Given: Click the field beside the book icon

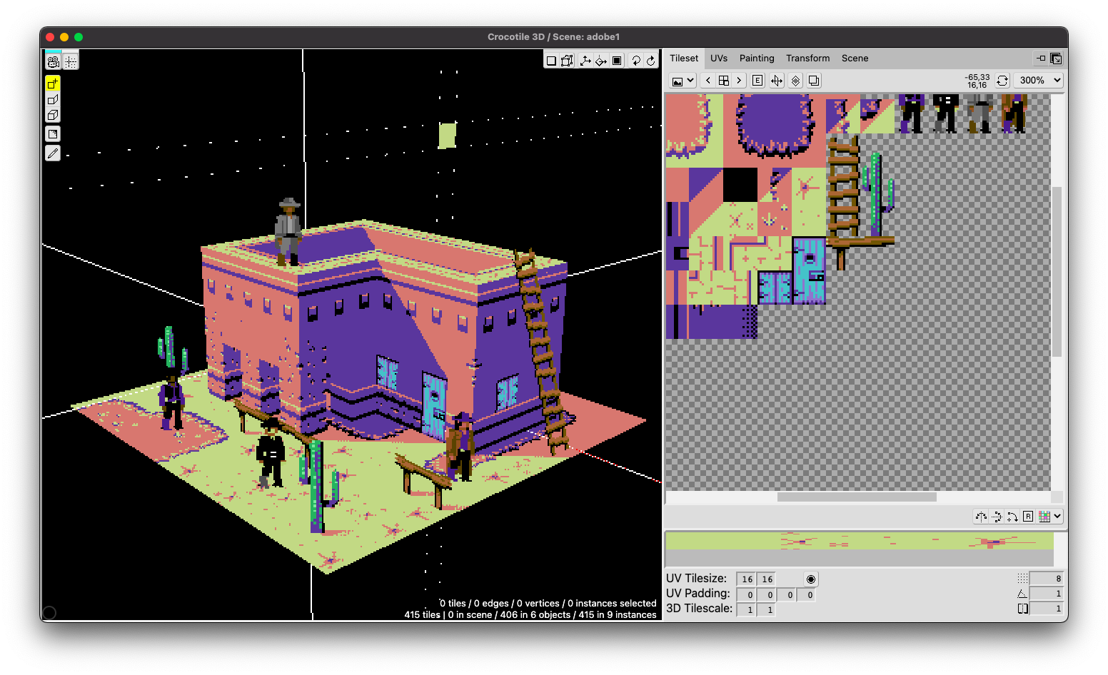Looking at the screenshot, I should 1047,609.
